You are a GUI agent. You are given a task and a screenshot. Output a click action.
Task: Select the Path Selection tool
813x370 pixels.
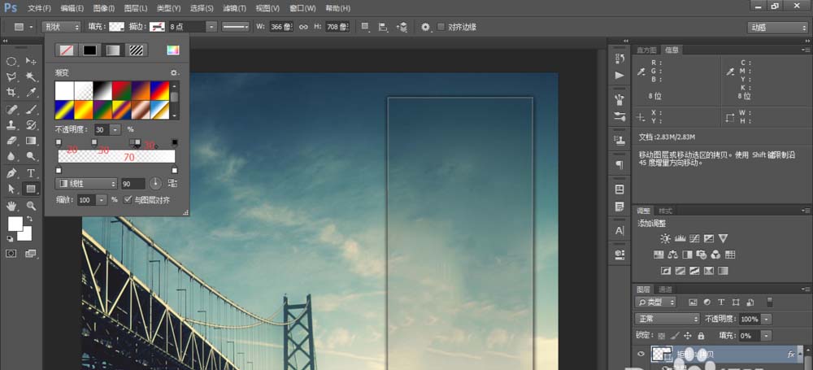click(x=11, y=189)
